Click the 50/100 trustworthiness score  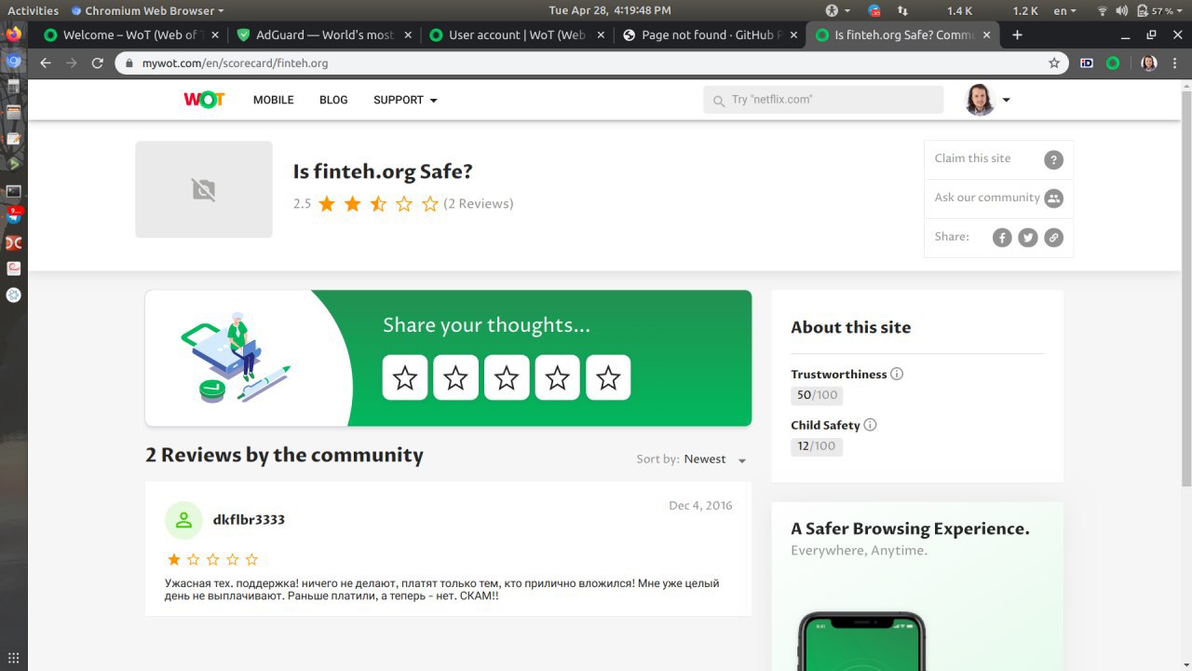tap(817, 395)
